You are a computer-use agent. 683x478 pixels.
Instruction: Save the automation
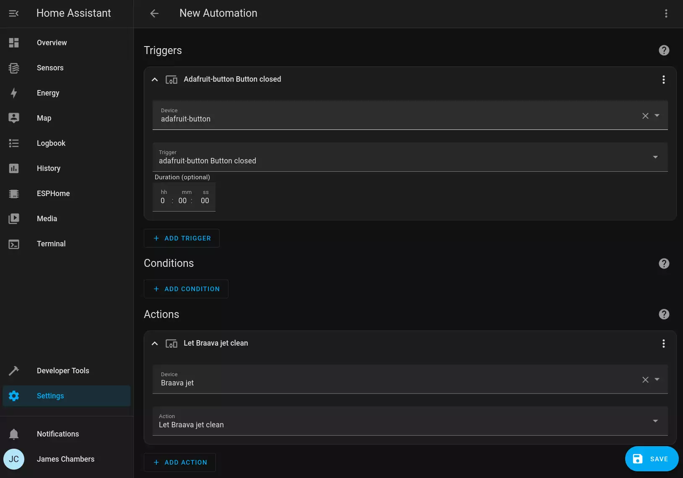pos(652,459)
